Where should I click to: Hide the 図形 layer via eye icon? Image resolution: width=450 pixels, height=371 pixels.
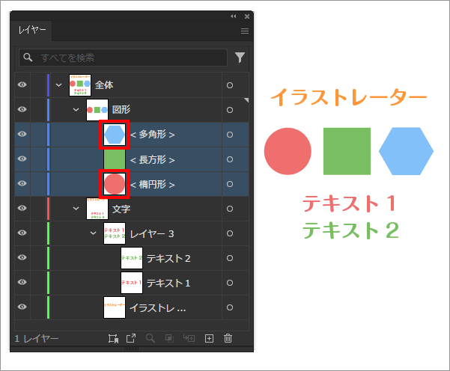click(x=22, y=109)
